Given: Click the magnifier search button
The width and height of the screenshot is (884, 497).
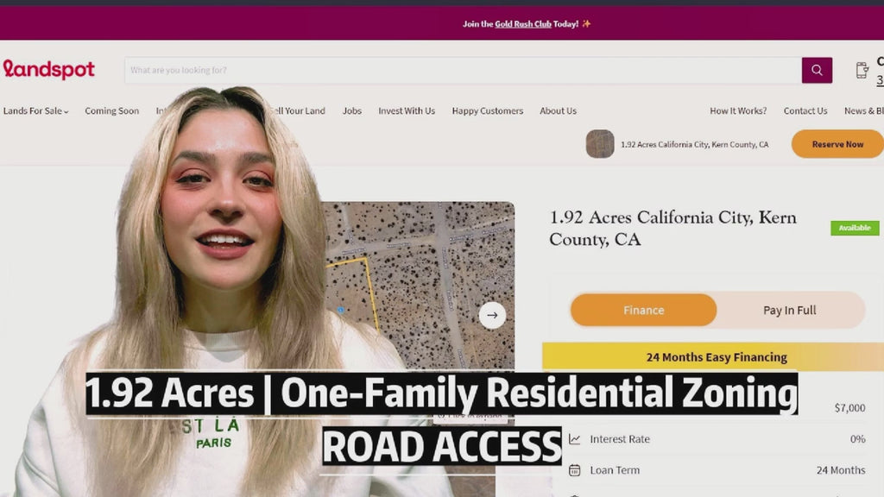Looking at the screenshot, I should 817,70.
